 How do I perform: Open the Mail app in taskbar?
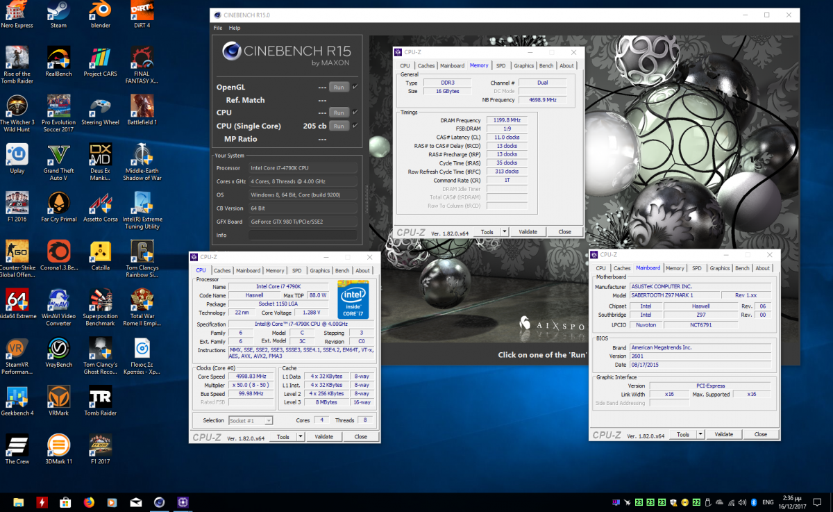136,502
